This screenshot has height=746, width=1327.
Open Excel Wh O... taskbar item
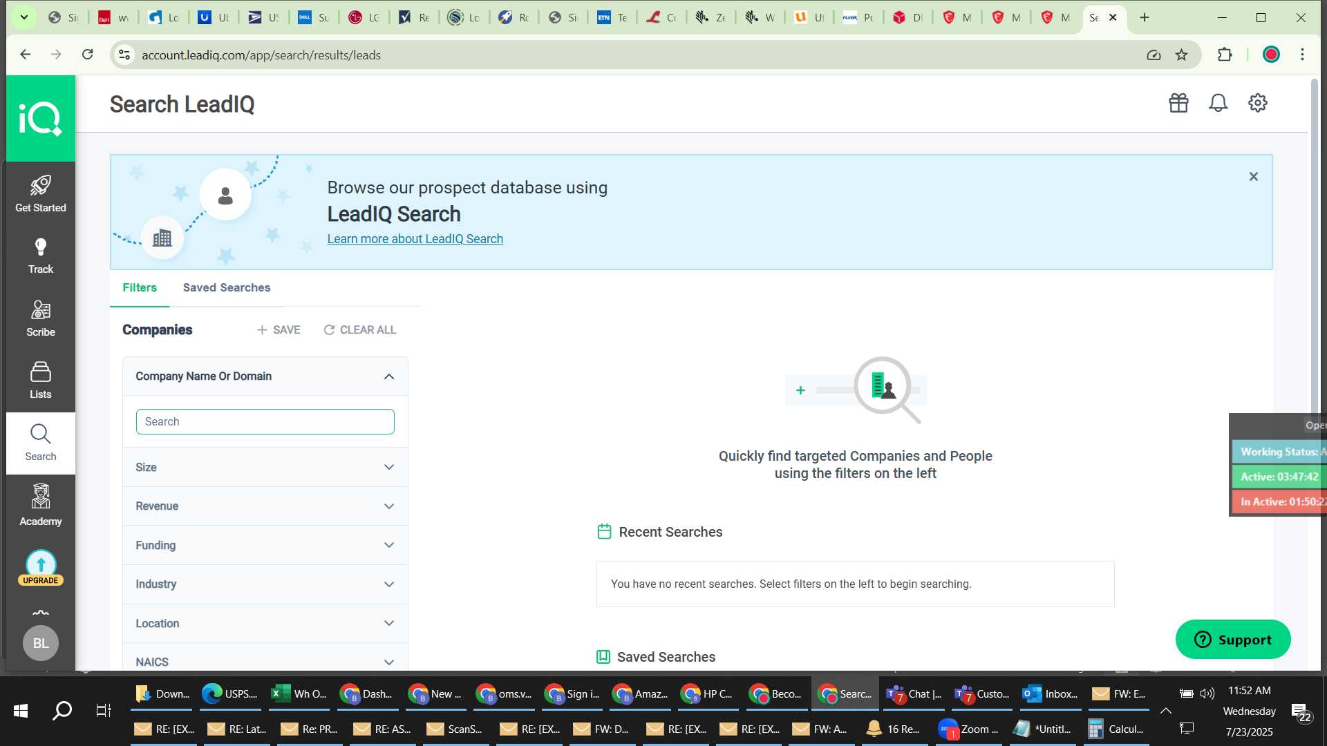(299, 694)
